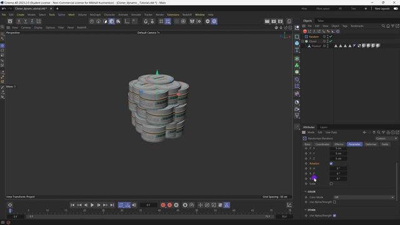Toggle the coordinate system icon beside Z
This screenshot has height=225, width=400.
39,21
